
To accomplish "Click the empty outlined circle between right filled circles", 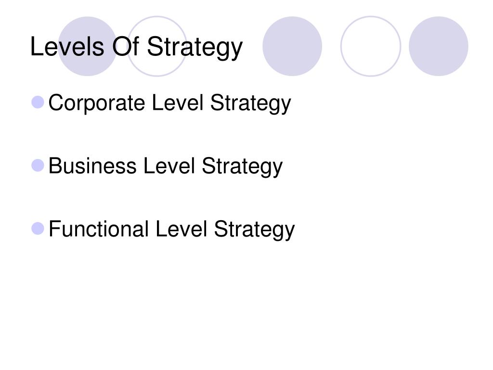I will (371, 46).
